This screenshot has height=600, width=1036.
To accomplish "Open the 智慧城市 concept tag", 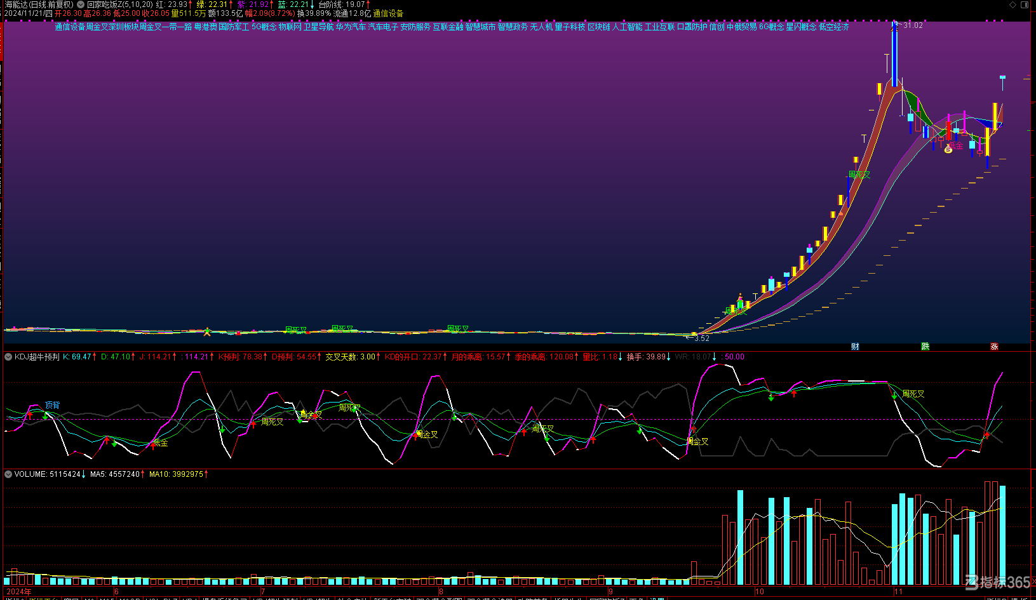I will 480,27.
